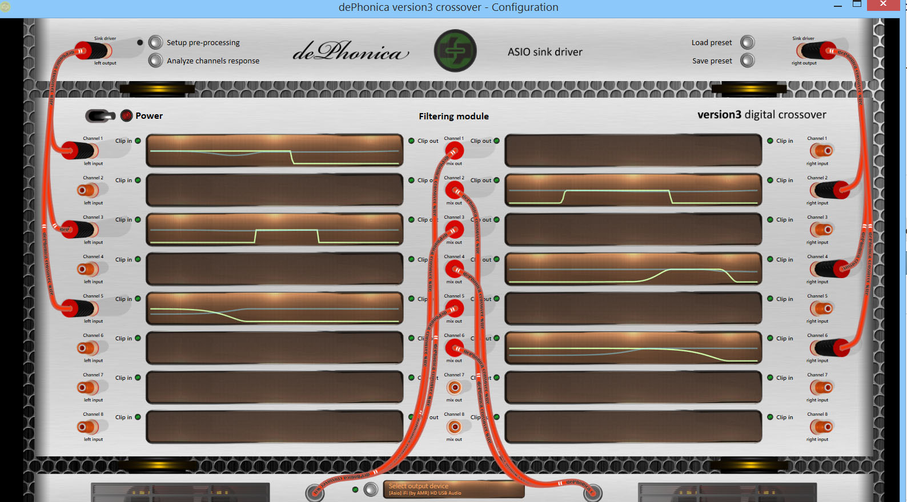Image resolution: width=907 pixels, height=502 pixels.
Task: Click the Channel 5 left input plug
Action: [80, 308]
